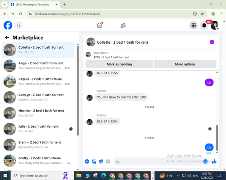Open a new browser tab

(65, 4)
